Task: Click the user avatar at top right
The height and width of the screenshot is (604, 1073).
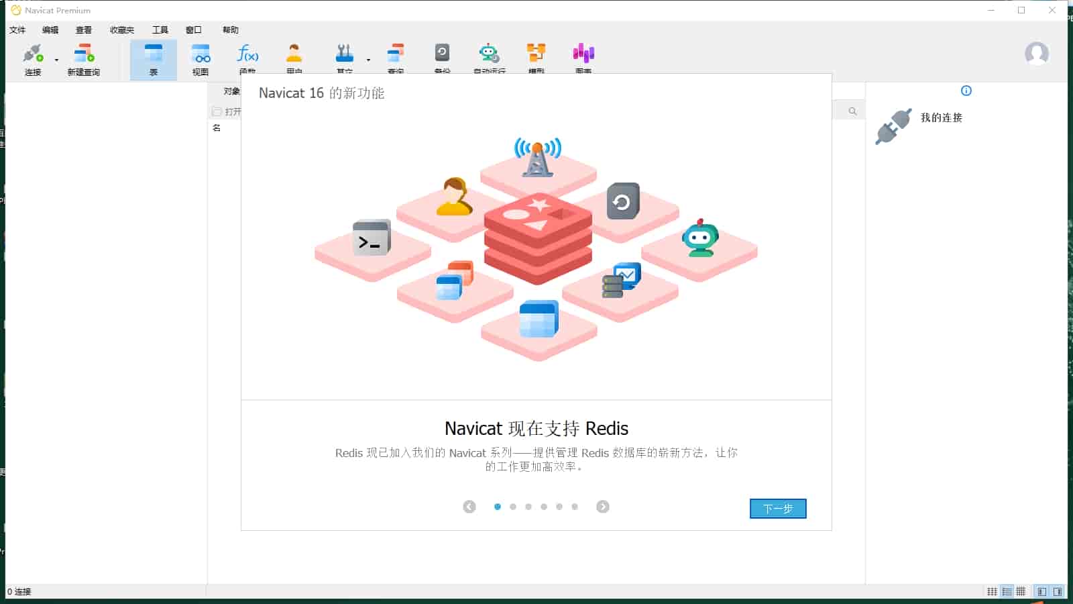Action: coord(1036,54)
